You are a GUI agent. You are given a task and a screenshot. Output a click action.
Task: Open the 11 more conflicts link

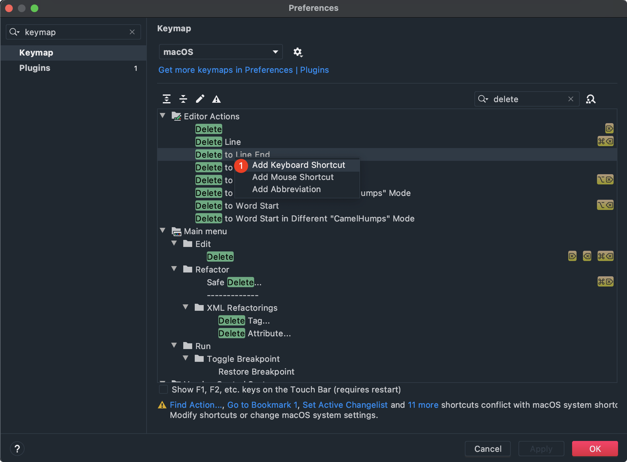coord(423,405)
